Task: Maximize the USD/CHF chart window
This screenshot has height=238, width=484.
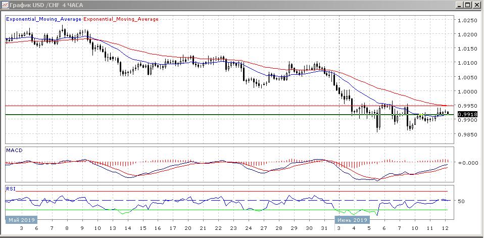Action: (x=468, y=5)
